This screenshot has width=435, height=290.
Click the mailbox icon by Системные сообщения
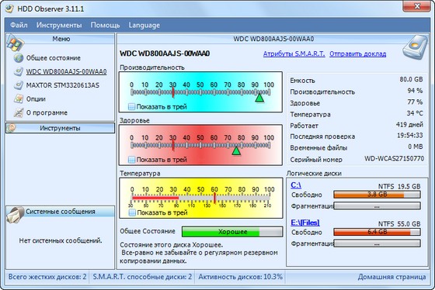pos(16,215)
